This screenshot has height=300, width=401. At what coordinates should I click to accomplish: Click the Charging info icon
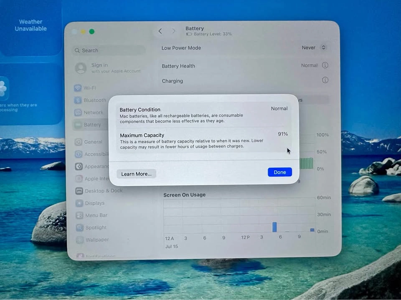click(x=325, y=80)
